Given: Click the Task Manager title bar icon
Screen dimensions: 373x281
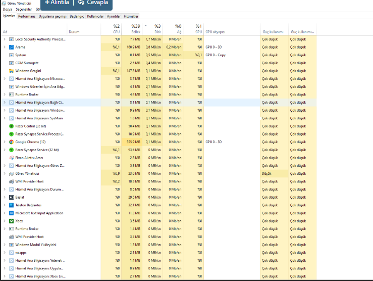Looking at the screenshot, I should [x=4, y=4].
